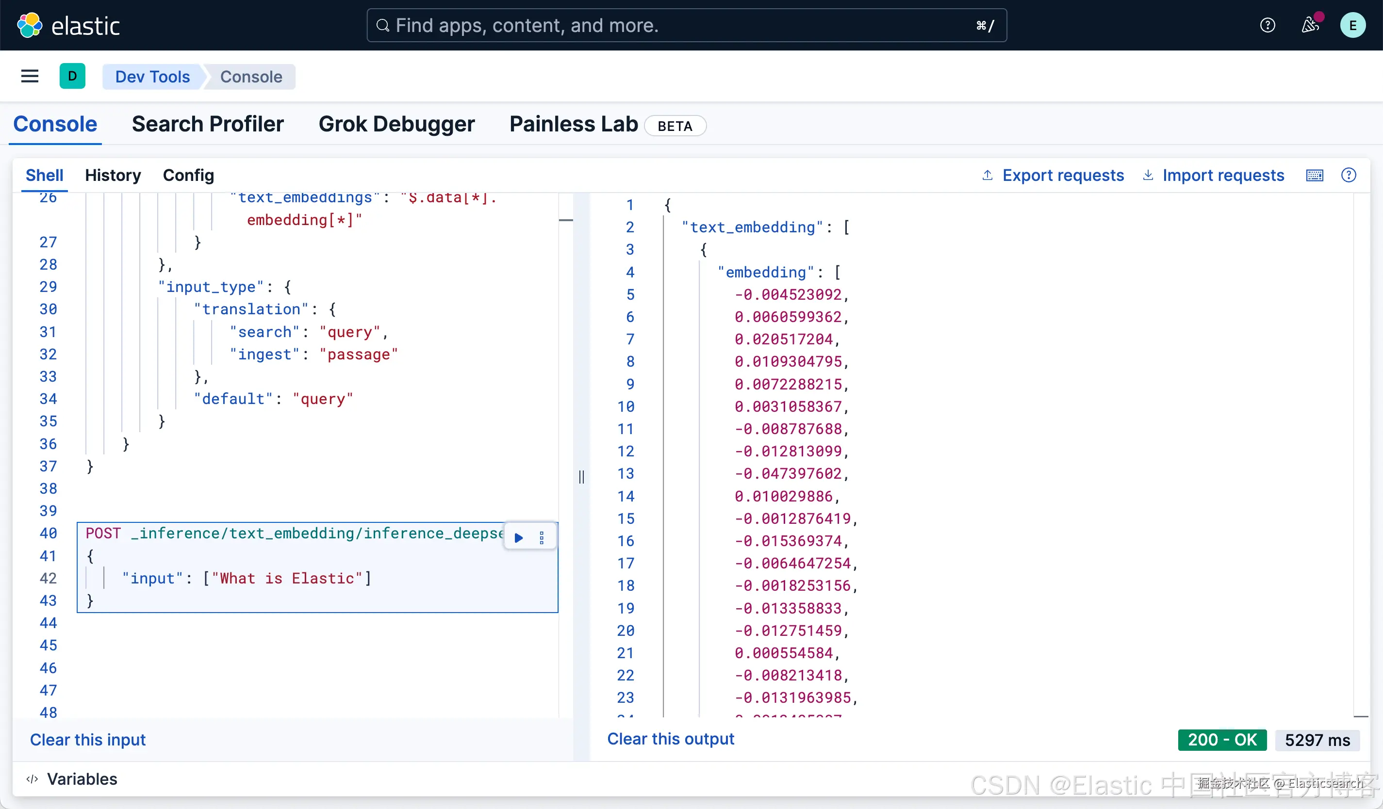The image size is (1383, 809).
Task: Open the user avatar E menu
Action: coord(1352,25)
